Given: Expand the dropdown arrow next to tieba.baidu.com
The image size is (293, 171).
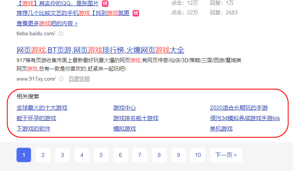Looking at the screenshot, I should tap(61, 34).
